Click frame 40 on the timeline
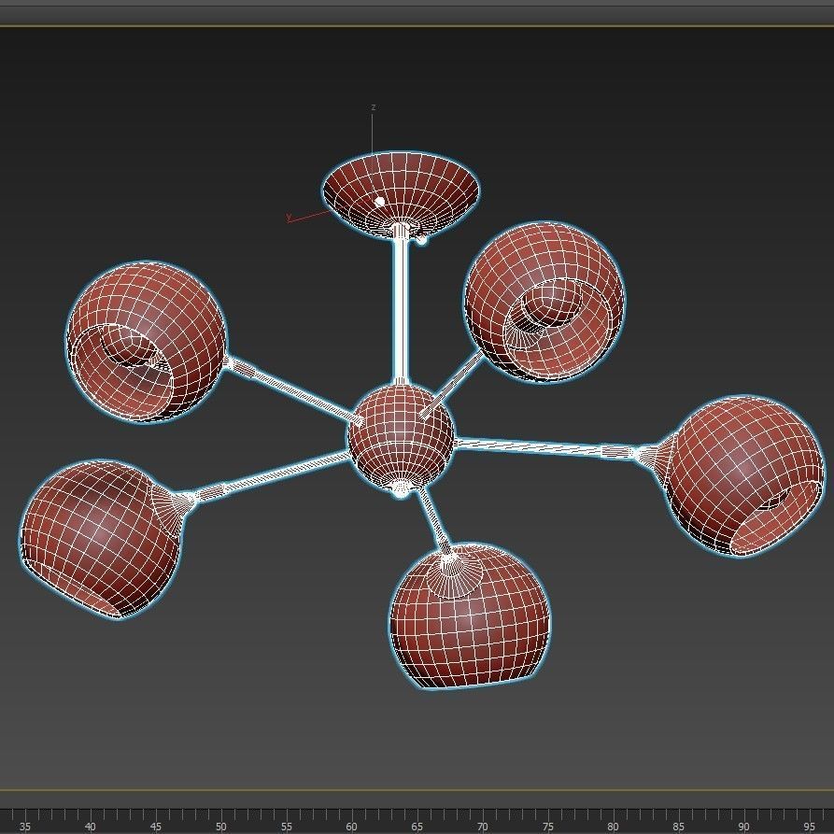The height and width of the screenshot is (834, 834). coord(90,827)
